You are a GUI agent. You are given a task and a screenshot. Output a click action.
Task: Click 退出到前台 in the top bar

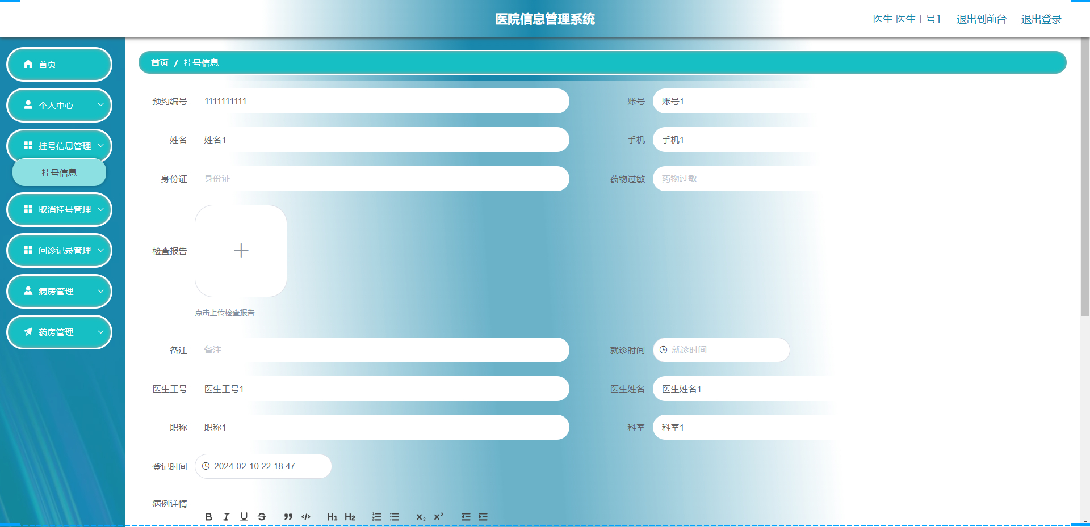point(982,19)
